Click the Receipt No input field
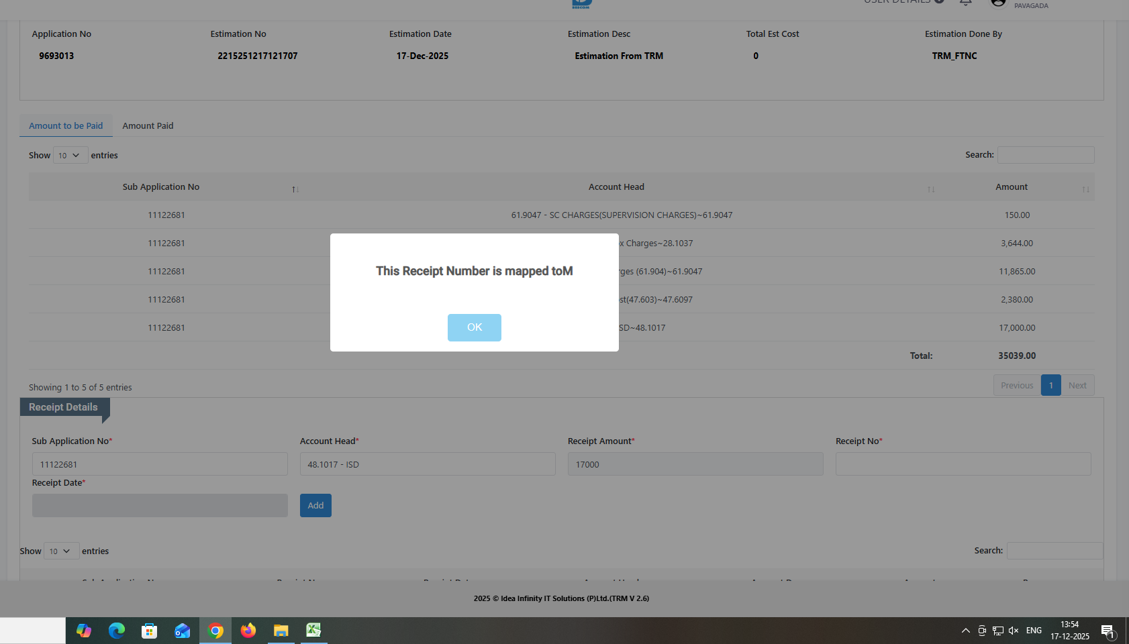This screenshot has width=1129, height=644. (x=963, y=464)
